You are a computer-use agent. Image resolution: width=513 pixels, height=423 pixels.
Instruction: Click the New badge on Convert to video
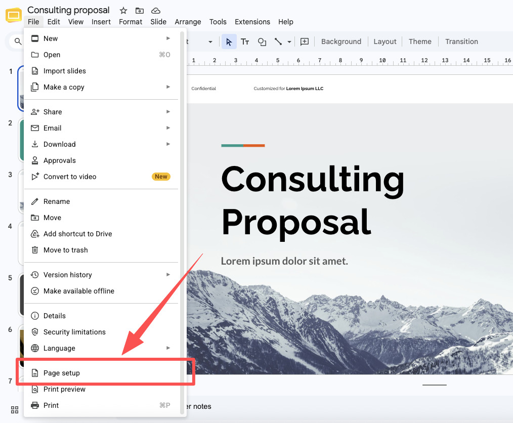click(x=161, y=177)
